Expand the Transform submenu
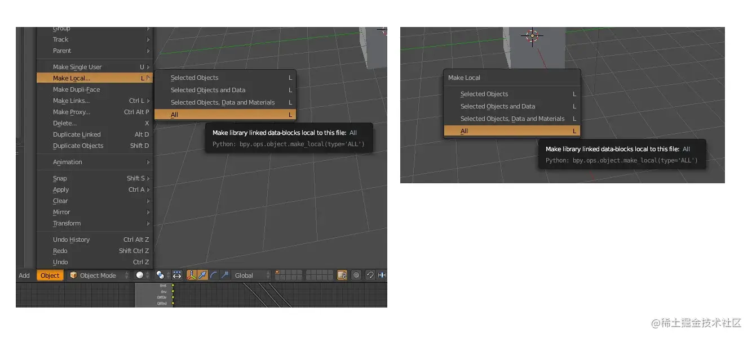752x339 pixels. [x=95, y=223]
